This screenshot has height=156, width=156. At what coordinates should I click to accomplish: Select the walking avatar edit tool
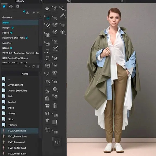pos(55,8)
